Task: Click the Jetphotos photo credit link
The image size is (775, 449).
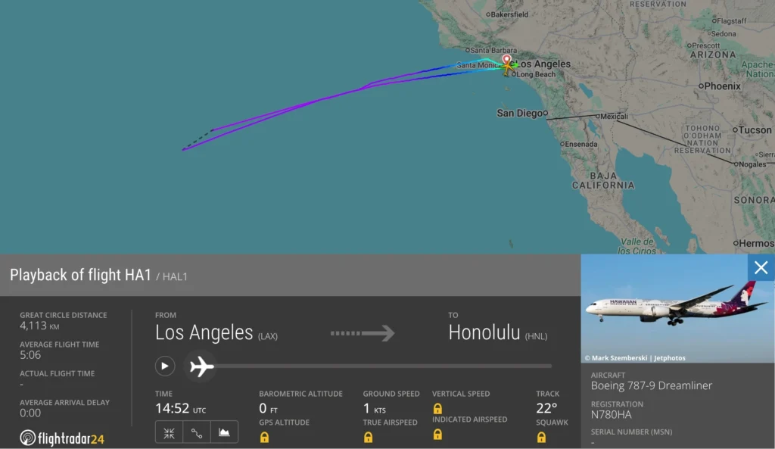Action: coord(669,358)
